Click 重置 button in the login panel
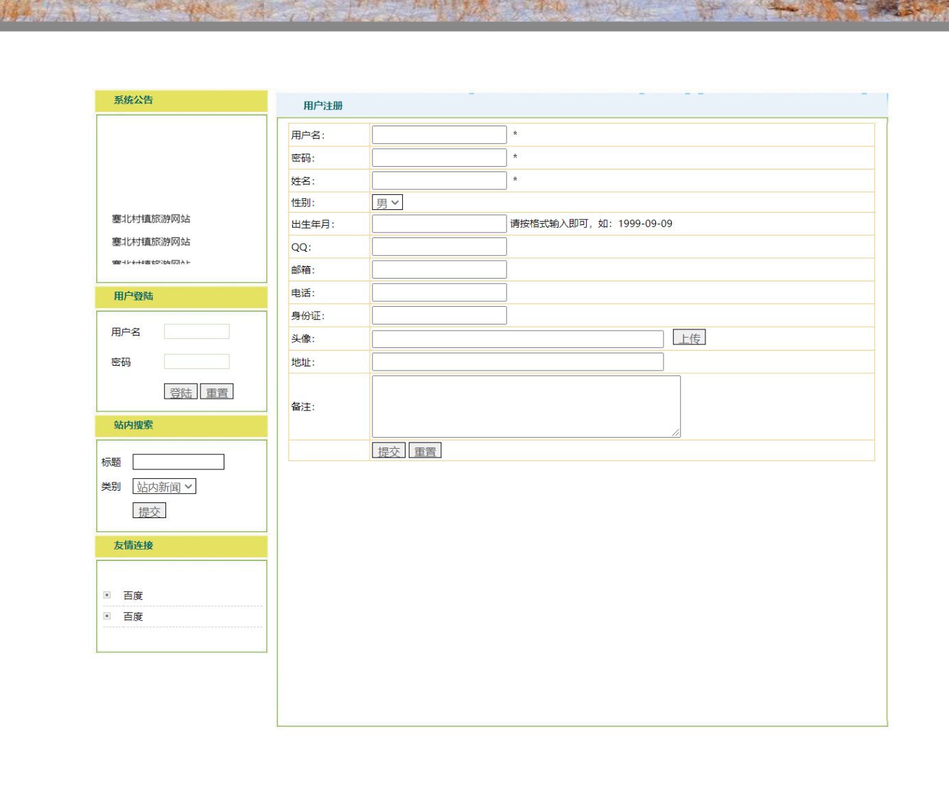 click(x=217, y=392)
